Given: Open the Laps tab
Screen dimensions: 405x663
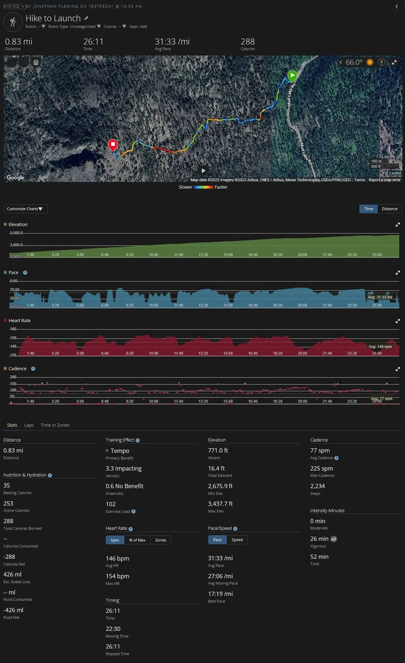Looking at the screenshot, I should tap(29, 425).
